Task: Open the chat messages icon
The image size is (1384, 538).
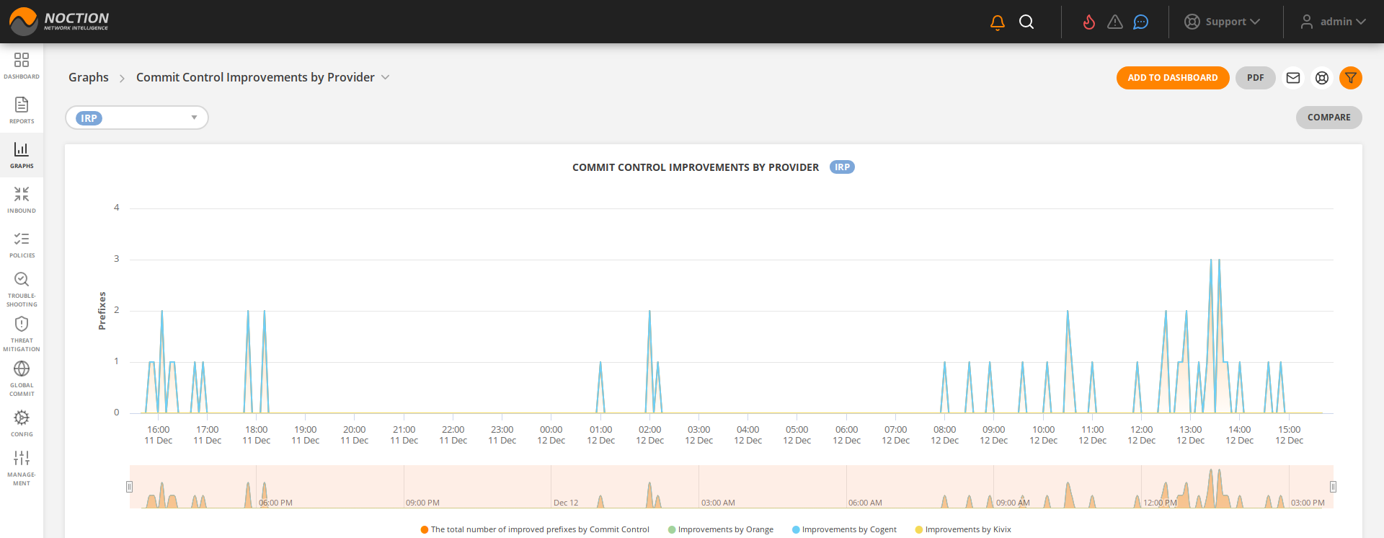Action: point(1140,22)
